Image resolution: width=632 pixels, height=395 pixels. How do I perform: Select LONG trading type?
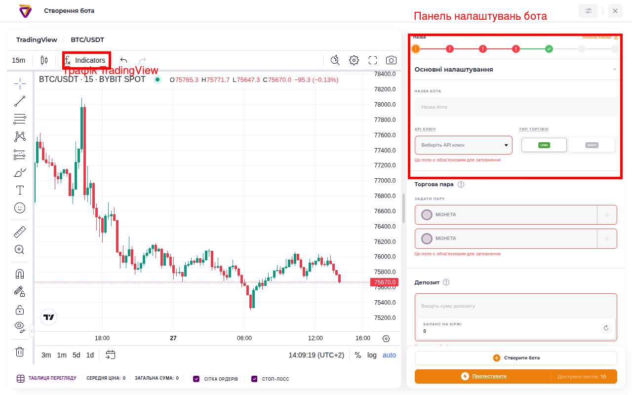(544, 145)
